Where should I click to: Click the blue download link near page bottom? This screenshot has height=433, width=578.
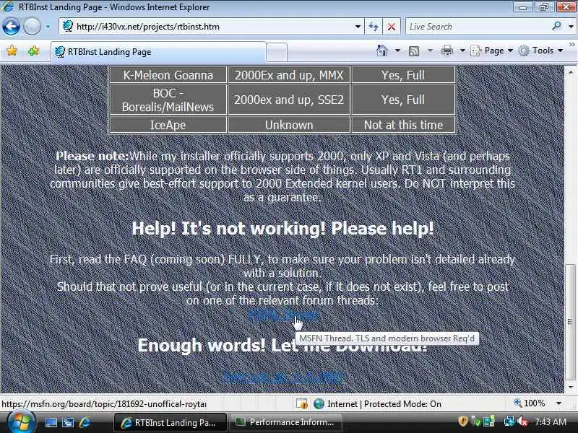tap(283, 377)
